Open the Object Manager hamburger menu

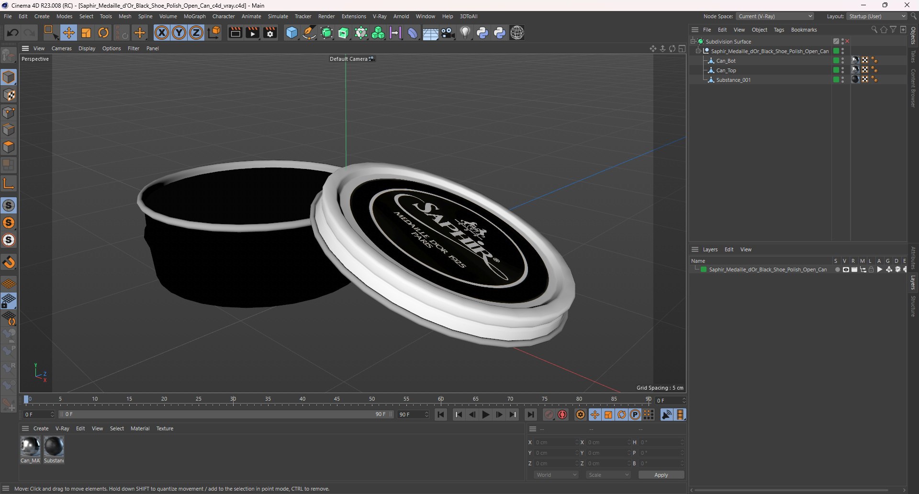[695, 30]
